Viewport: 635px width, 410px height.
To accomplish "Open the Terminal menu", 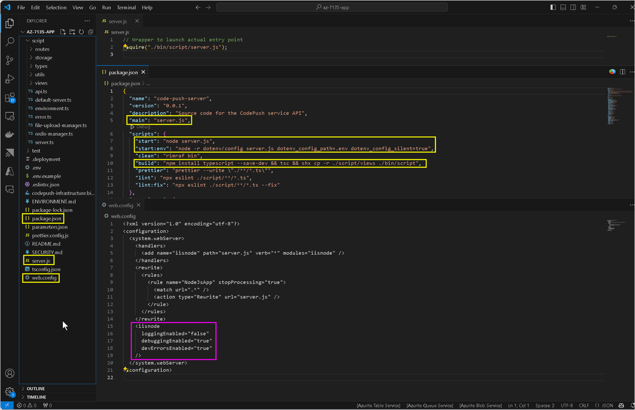I will 126,7.
